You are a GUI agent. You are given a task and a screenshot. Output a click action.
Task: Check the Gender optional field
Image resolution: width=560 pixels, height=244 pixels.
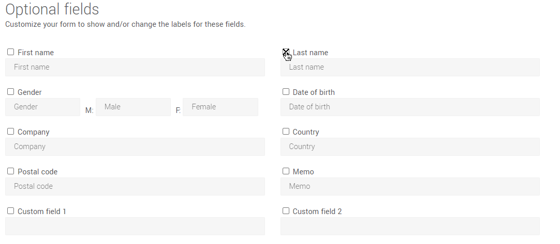pos(10,92)
